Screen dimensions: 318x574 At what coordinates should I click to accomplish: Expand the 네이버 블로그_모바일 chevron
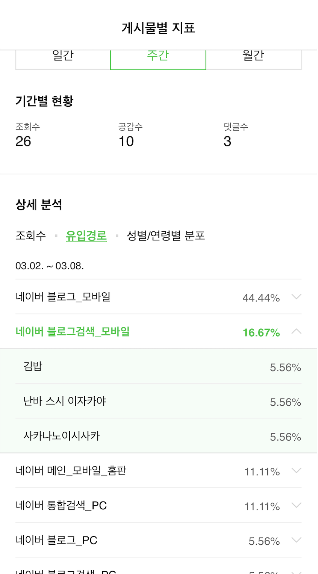tap(296, 297)
